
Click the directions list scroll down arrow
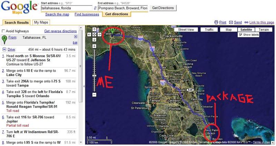click(x=81, y=142)
